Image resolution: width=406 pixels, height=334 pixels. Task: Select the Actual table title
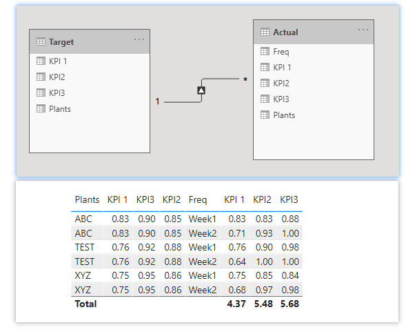pyautogui.click(x=285, y=32)
